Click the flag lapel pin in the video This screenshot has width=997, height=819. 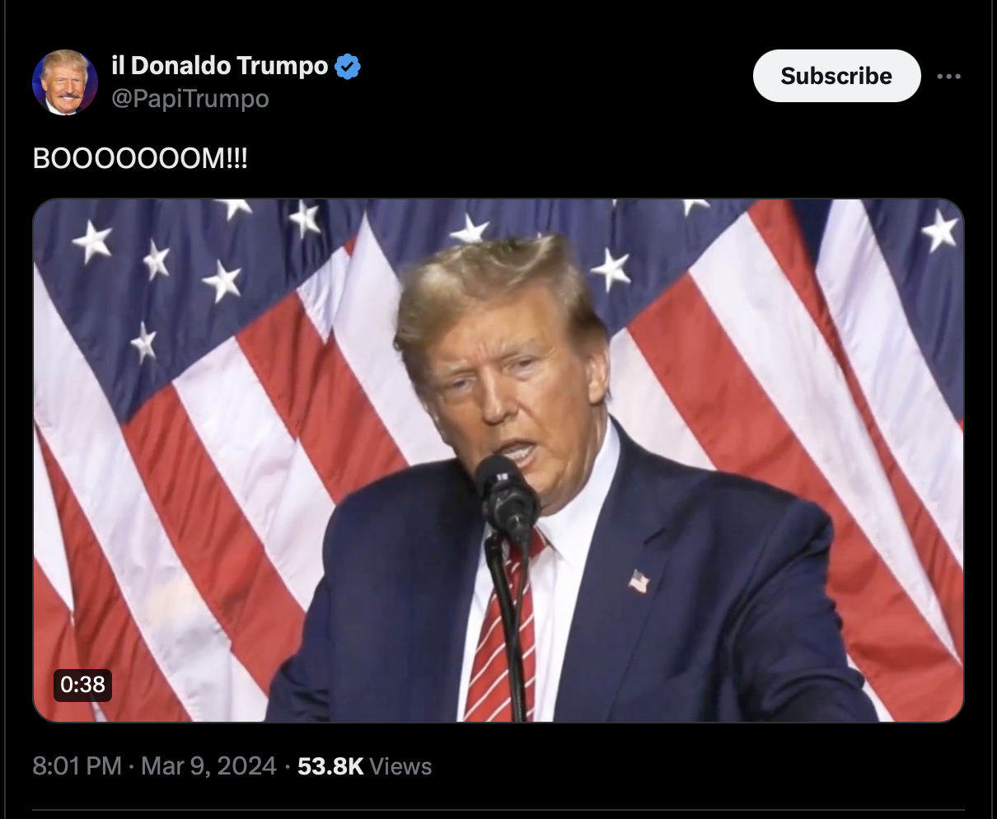pyautogui.click(x=639, y=582)
